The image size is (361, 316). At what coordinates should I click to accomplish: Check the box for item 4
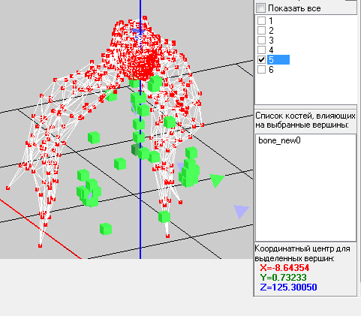261,50
